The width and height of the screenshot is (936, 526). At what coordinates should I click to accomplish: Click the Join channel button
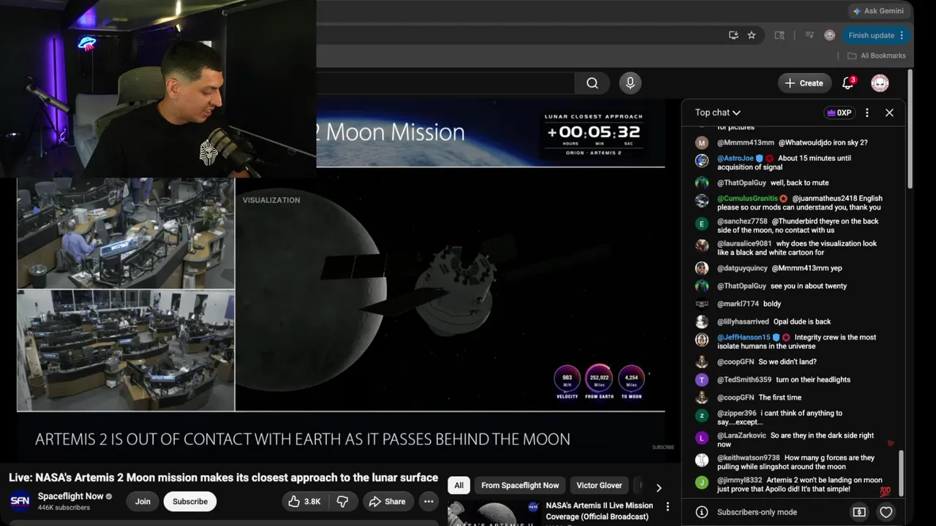pyautogui.click(x=143, y=501)
